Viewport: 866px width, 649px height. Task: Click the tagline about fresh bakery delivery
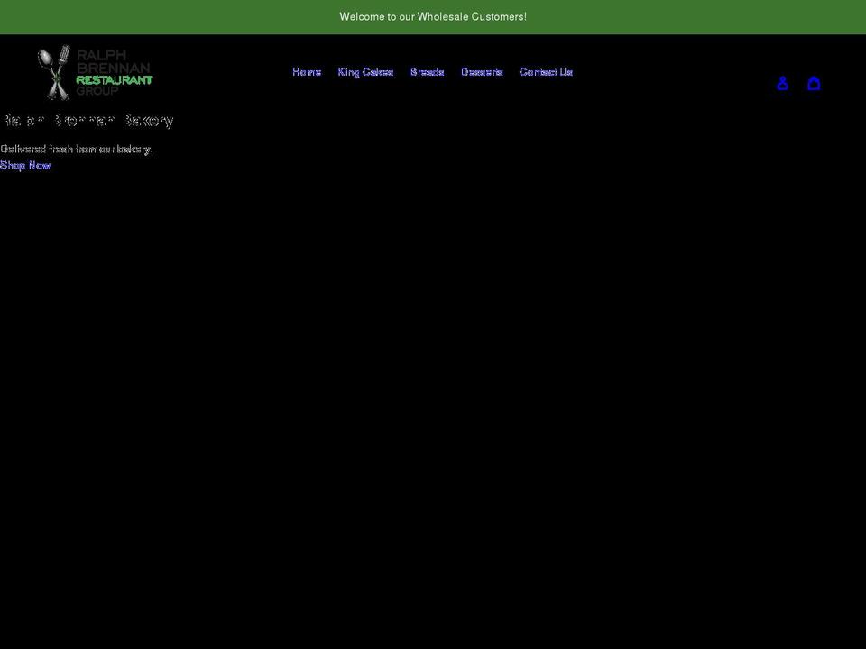[x=77, y=149]
